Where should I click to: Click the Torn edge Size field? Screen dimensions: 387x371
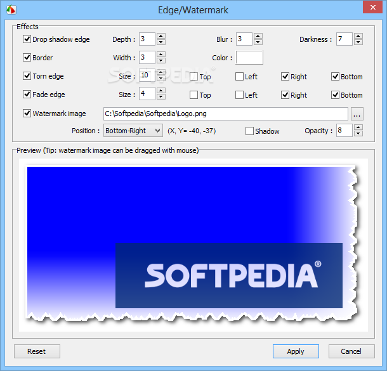click(147, 75)
